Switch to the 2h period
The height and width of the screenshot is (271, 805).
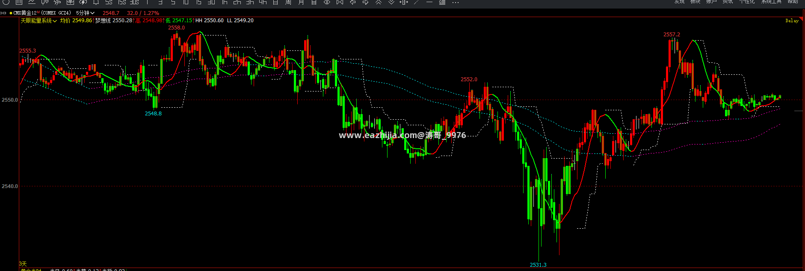(237, 2)
